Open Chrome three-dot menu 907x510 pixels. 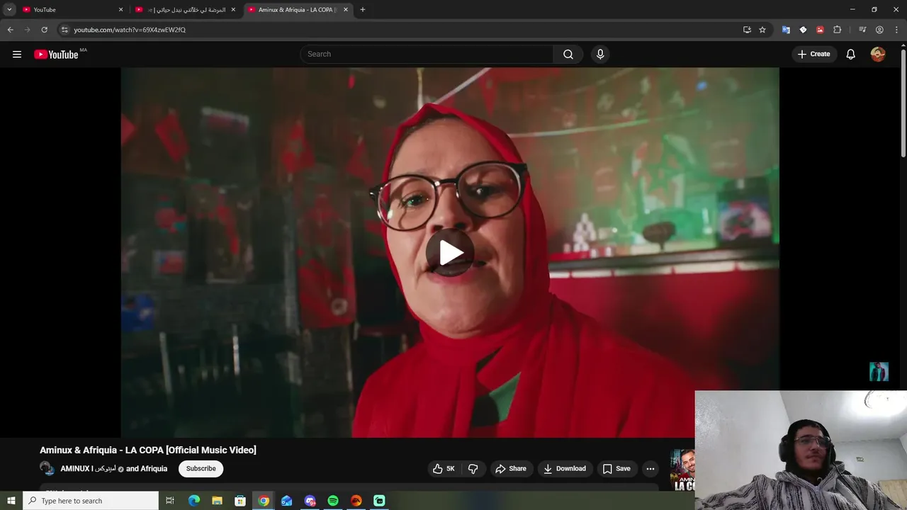(x=896, y=30)
